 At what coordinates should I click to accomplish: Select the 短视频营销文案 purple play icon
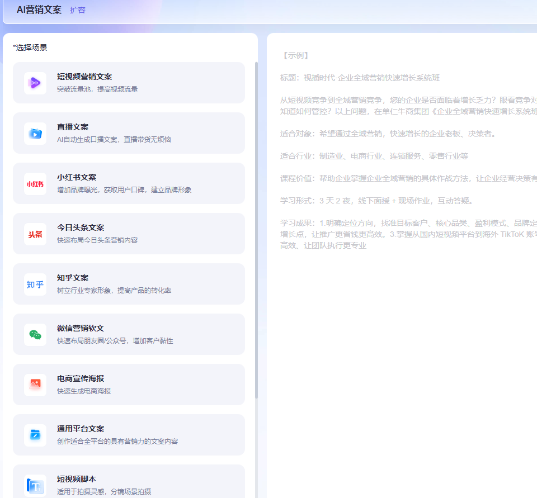point(35,82)
